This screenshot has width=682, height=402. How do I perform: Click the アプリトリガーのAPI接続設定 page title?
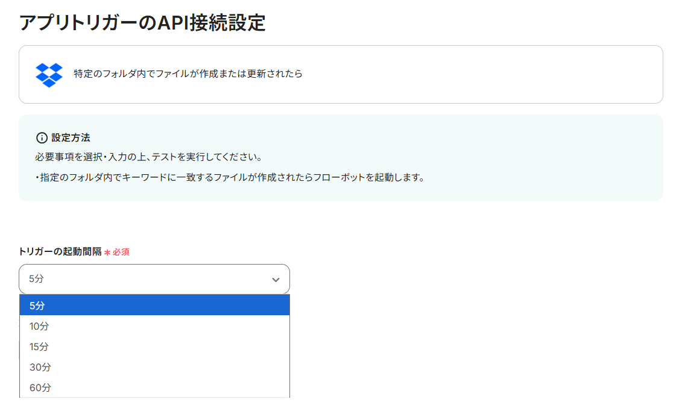click(x=142, y=22)
